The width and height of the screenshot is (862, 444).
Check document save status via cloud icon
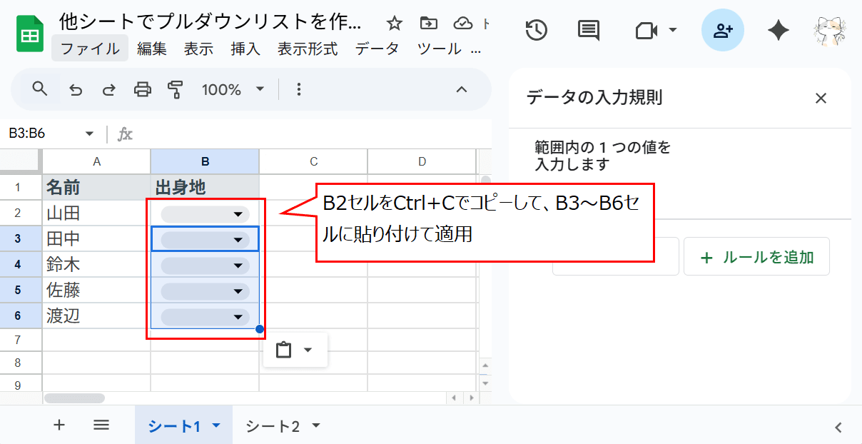465,24
